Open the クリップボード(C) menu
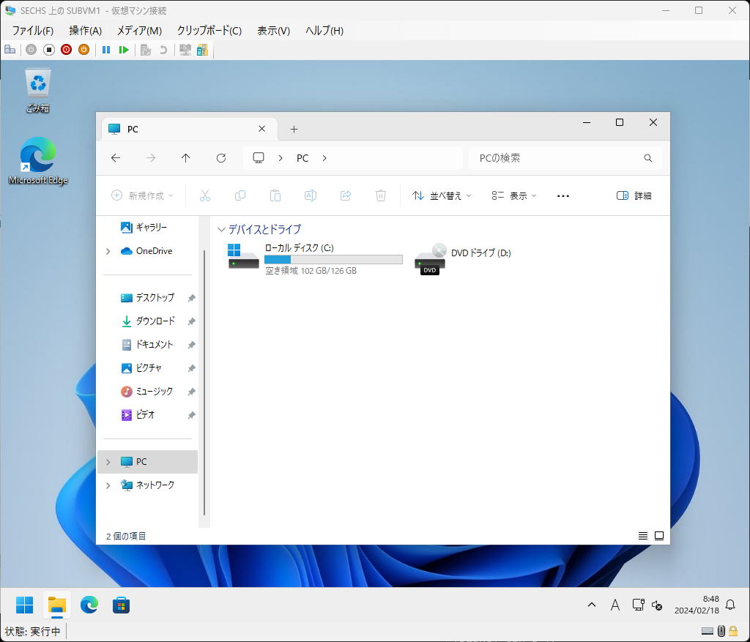 pyautogui.click(x=209, y=31)
